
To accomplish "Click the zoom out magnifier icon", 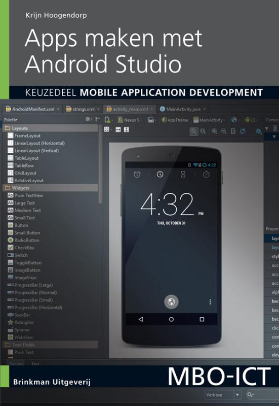I will point(224,131).
